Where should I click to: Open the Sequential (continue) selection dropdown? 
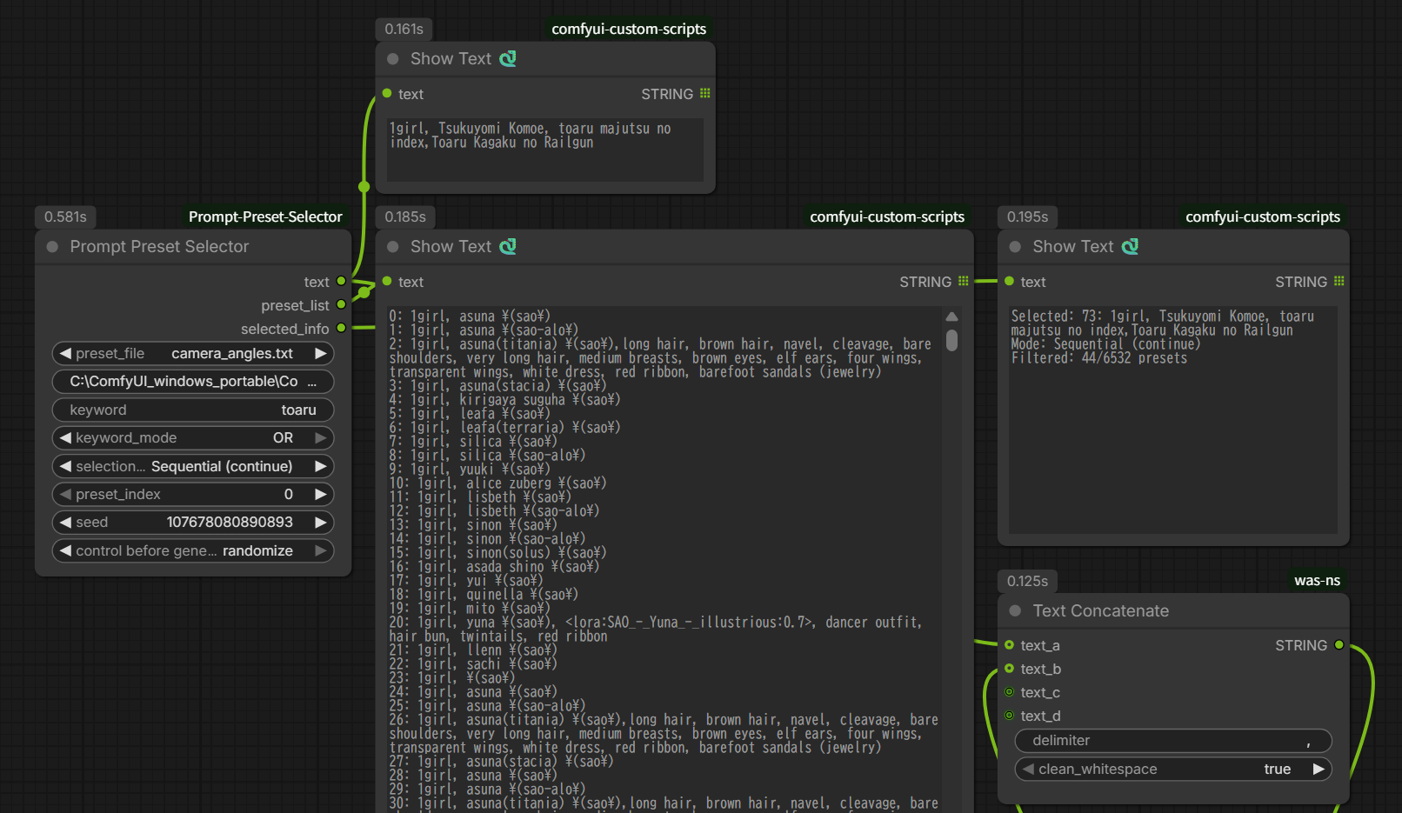point(193,466)
